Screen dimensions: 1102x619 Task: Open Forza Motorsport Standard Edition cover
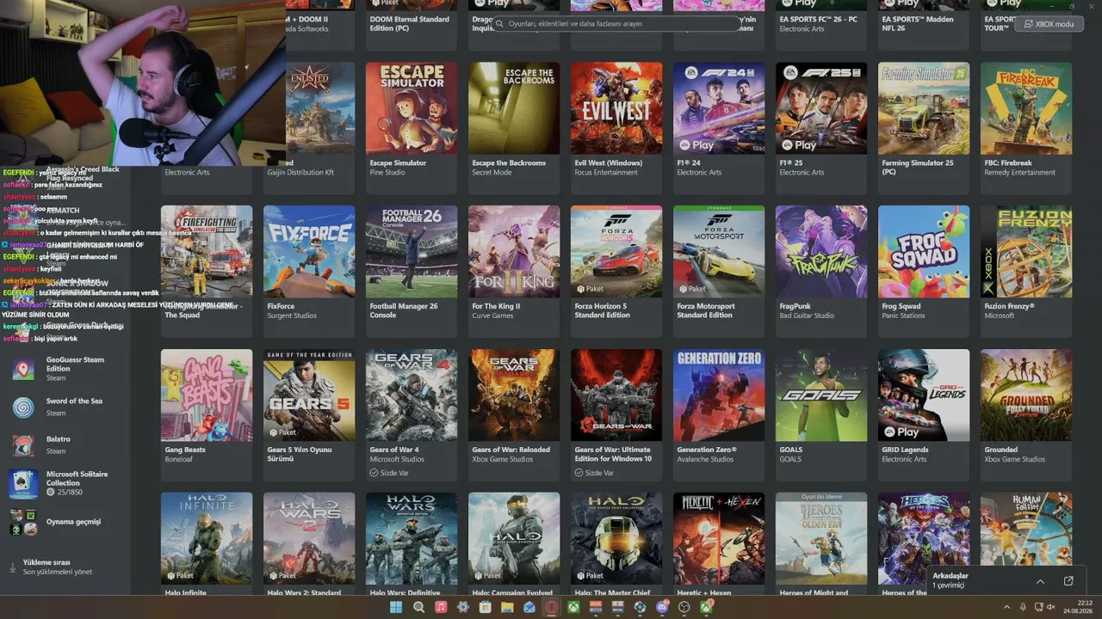719,252
